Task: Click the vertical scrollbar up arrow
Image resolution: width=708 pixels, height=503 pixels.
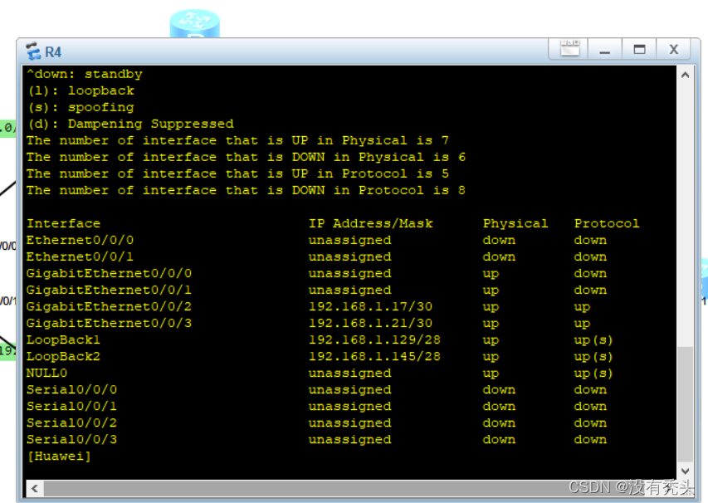Action: 685,75
